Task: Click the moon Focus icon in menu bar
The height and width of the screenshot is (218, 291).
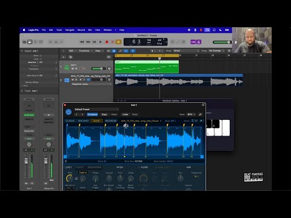Action: [221, 30]
